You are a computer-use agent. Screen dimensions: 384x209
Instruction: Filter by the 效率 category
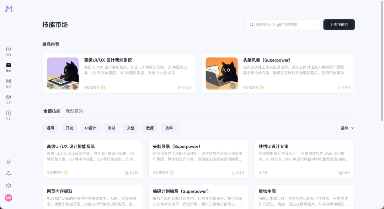tap(169, 128)
